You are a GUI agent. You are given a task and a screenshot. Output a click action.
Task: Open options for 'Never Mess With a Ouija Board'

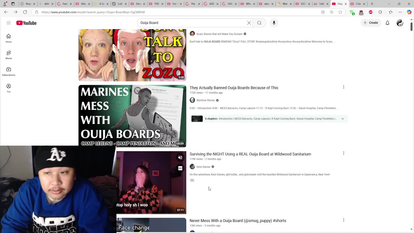(343, 220)
